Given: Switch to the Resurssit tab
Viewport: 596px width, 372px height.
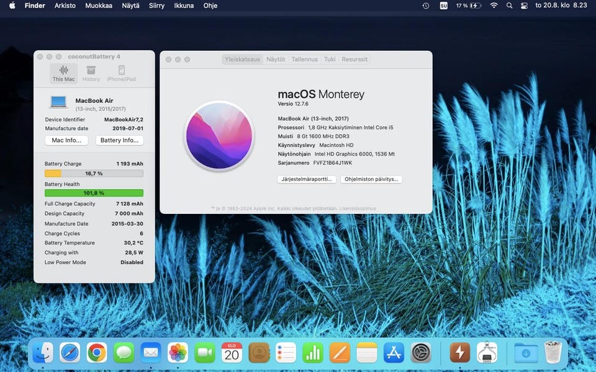Looking at the screenshot, I should [x=354, y=60].
